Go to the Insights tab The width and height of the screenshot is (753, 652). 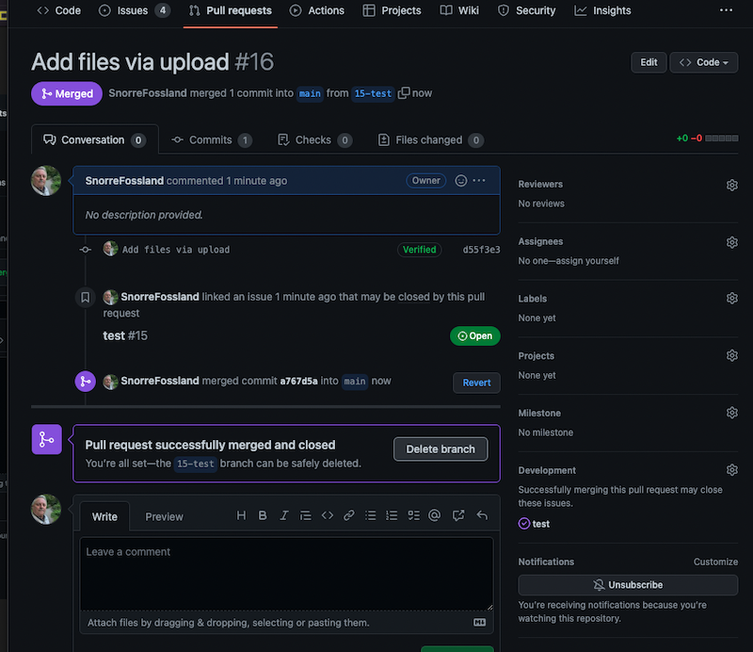602,10
